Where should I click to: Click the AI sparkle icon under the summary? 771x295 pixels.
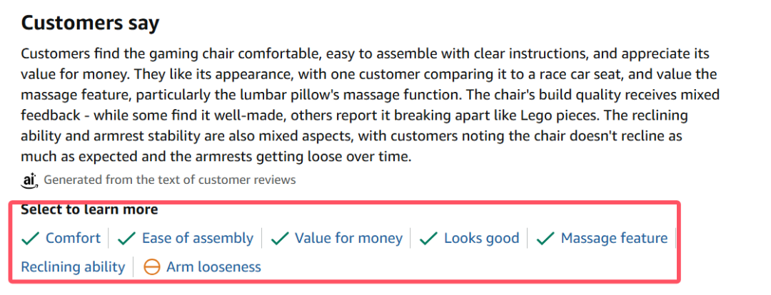click(29, 180)
